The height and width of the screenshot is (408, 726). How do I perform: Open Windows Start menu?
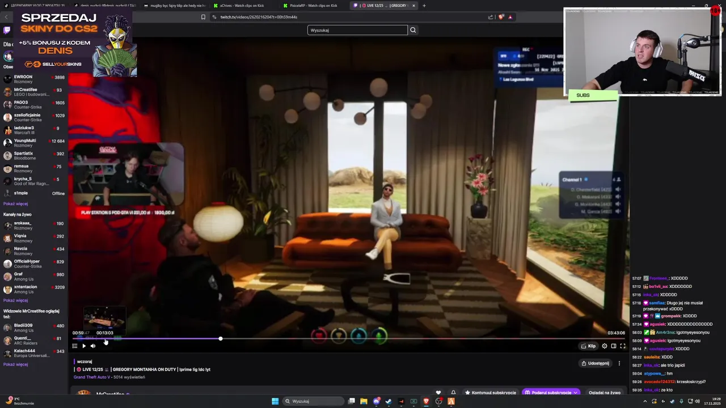click(x=275, y=401)
